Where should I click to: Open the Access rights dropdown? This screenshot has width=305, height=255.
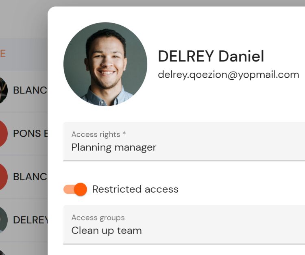coord(184,142)
